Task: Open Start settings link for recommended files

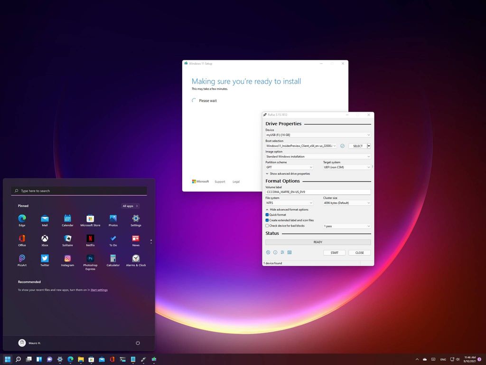Action: click(99, 289)
